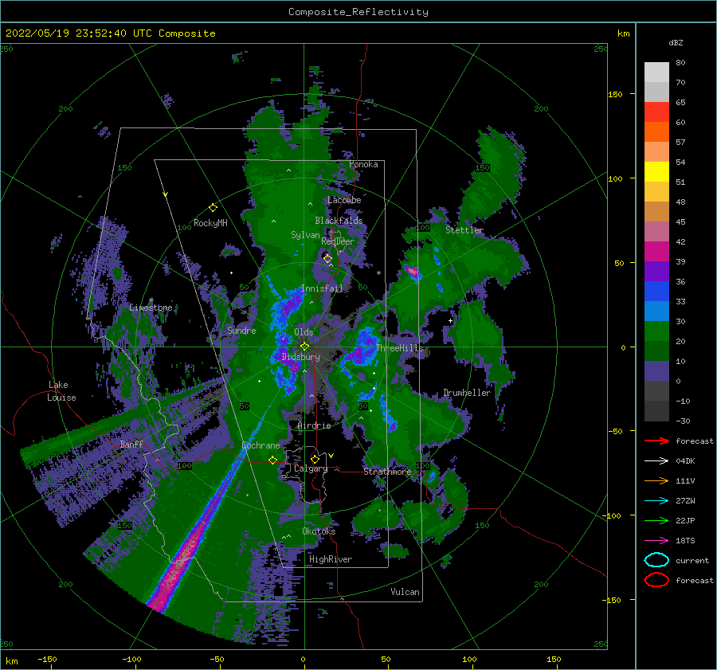
Task: Click the yellow radar marker near RockyMH
Action: click(x=213, y=208)
